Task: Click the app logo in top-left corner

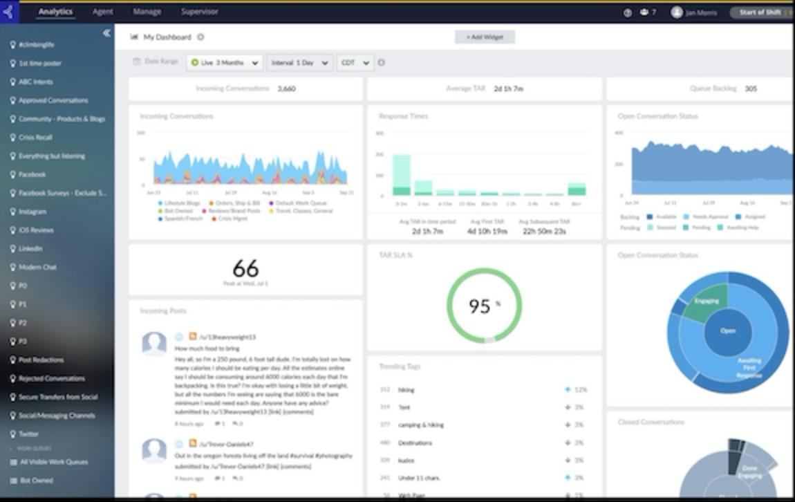Action: [8, 12]
